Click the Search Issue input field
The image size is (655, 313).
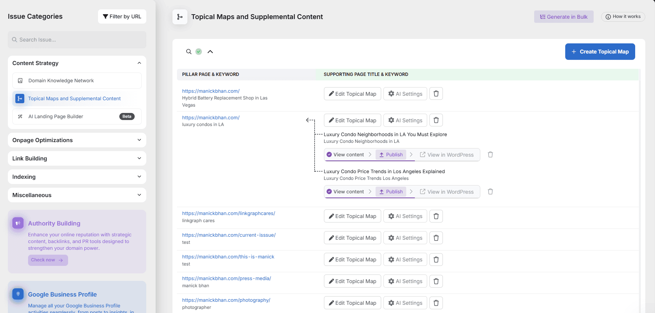(77, 40)
